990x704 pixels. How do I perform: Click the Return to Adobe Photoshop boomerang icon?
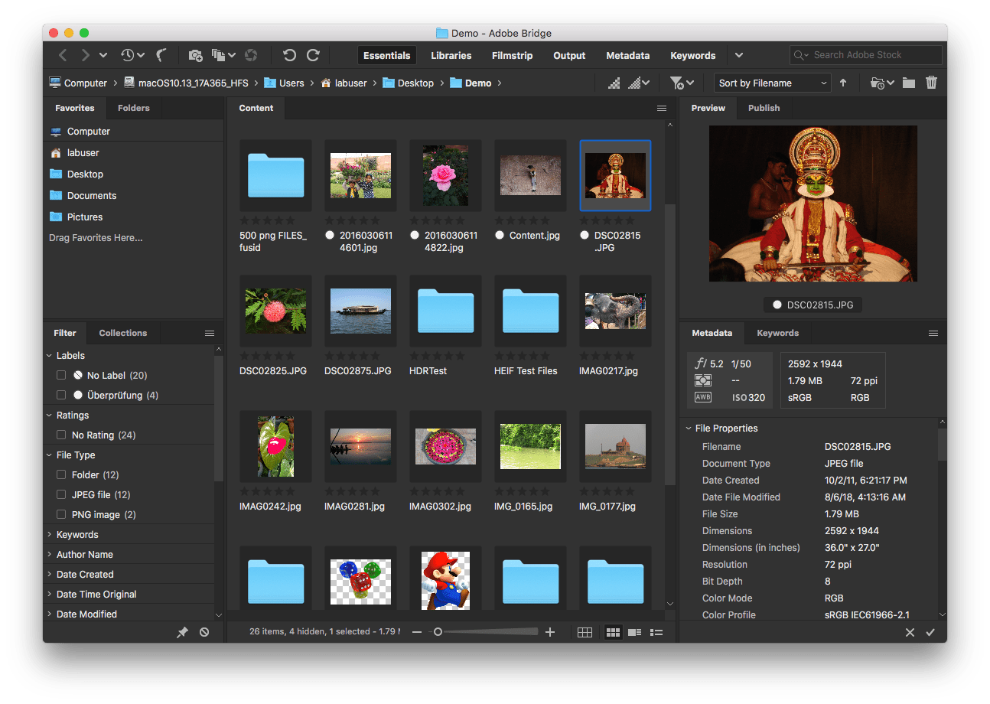[x=161, y=54]
